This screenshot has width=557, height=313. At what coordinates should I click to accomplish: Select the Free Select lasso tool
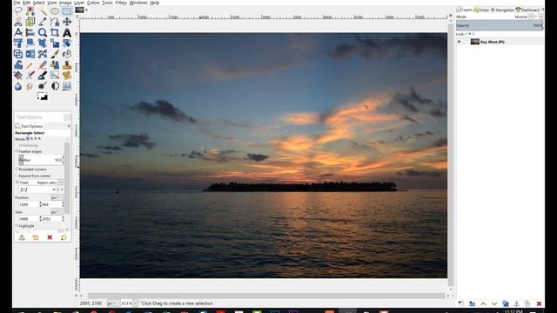pos(18,11)
